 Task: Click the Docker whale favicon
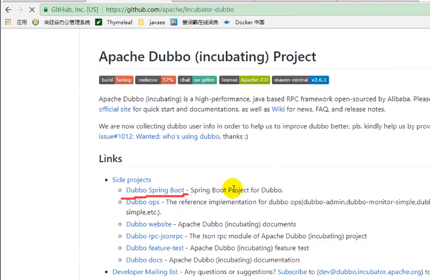(227, 22)
